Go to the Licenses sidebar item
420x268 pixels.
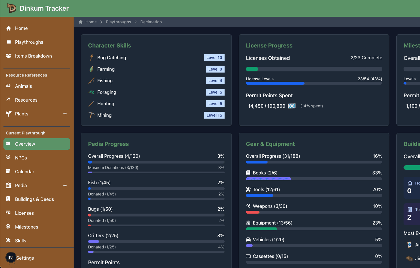tap(24, 213)
